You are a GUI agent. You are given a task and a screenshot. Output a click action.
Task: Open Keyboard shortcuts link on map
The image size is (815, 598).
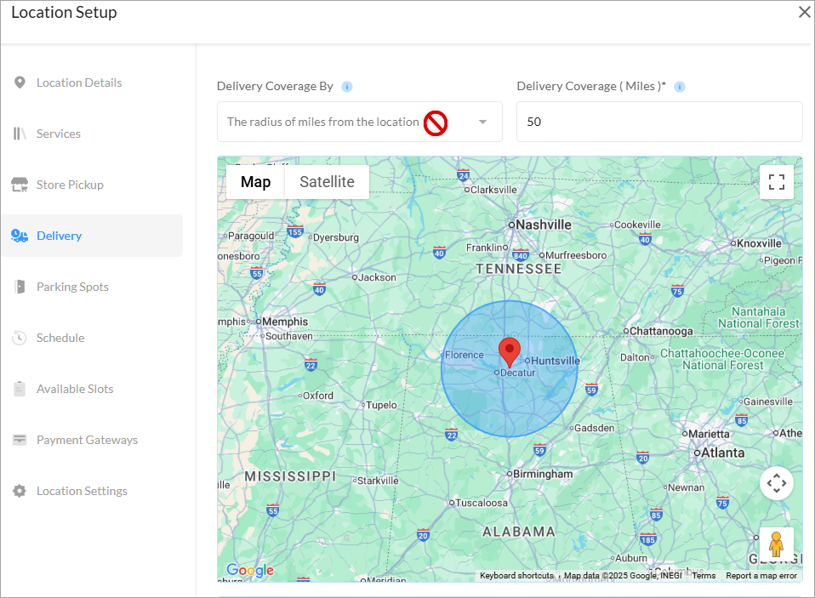tap(516, 576)
